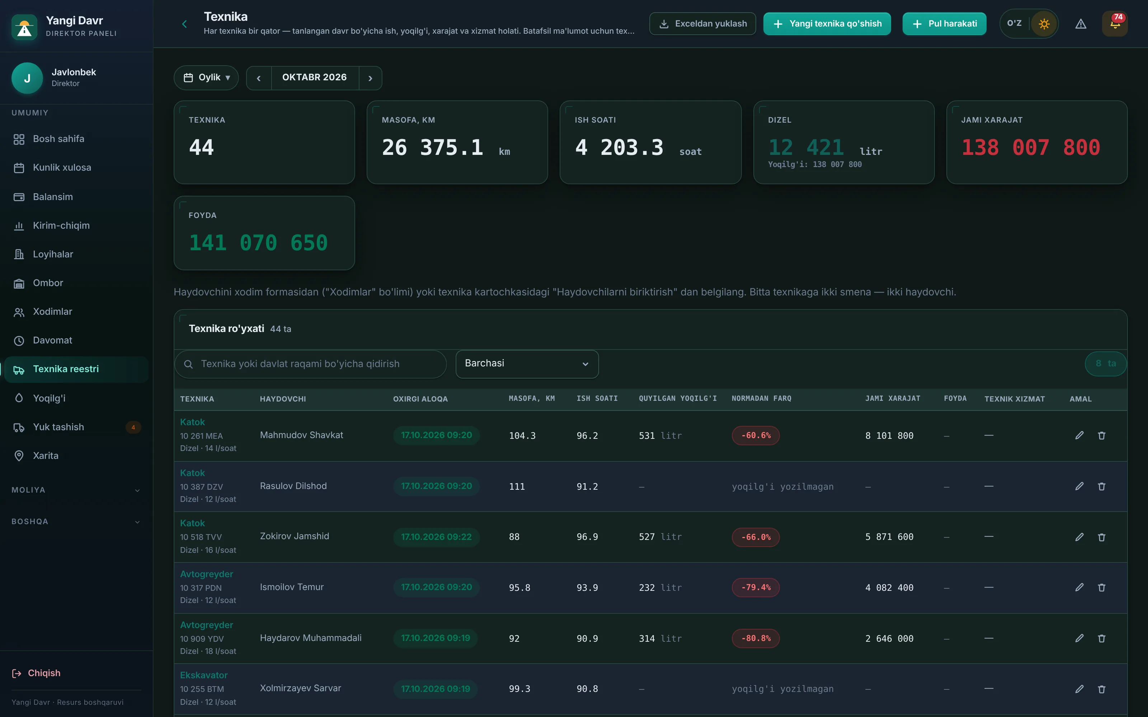The width and height of the screenshot is (1148, 717).
Task: Edit the Xolmirzayev Sarvar Ekskavator row
Action: pyautogui.click(x=1079, y=689)
